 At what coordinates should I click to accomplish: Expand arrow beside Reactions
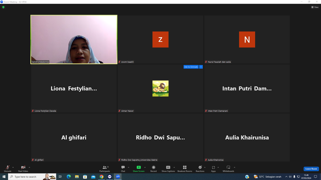point(205,167)
